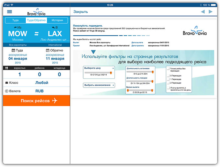Tap the briefcase icon beside Класс

coord(6,83)
